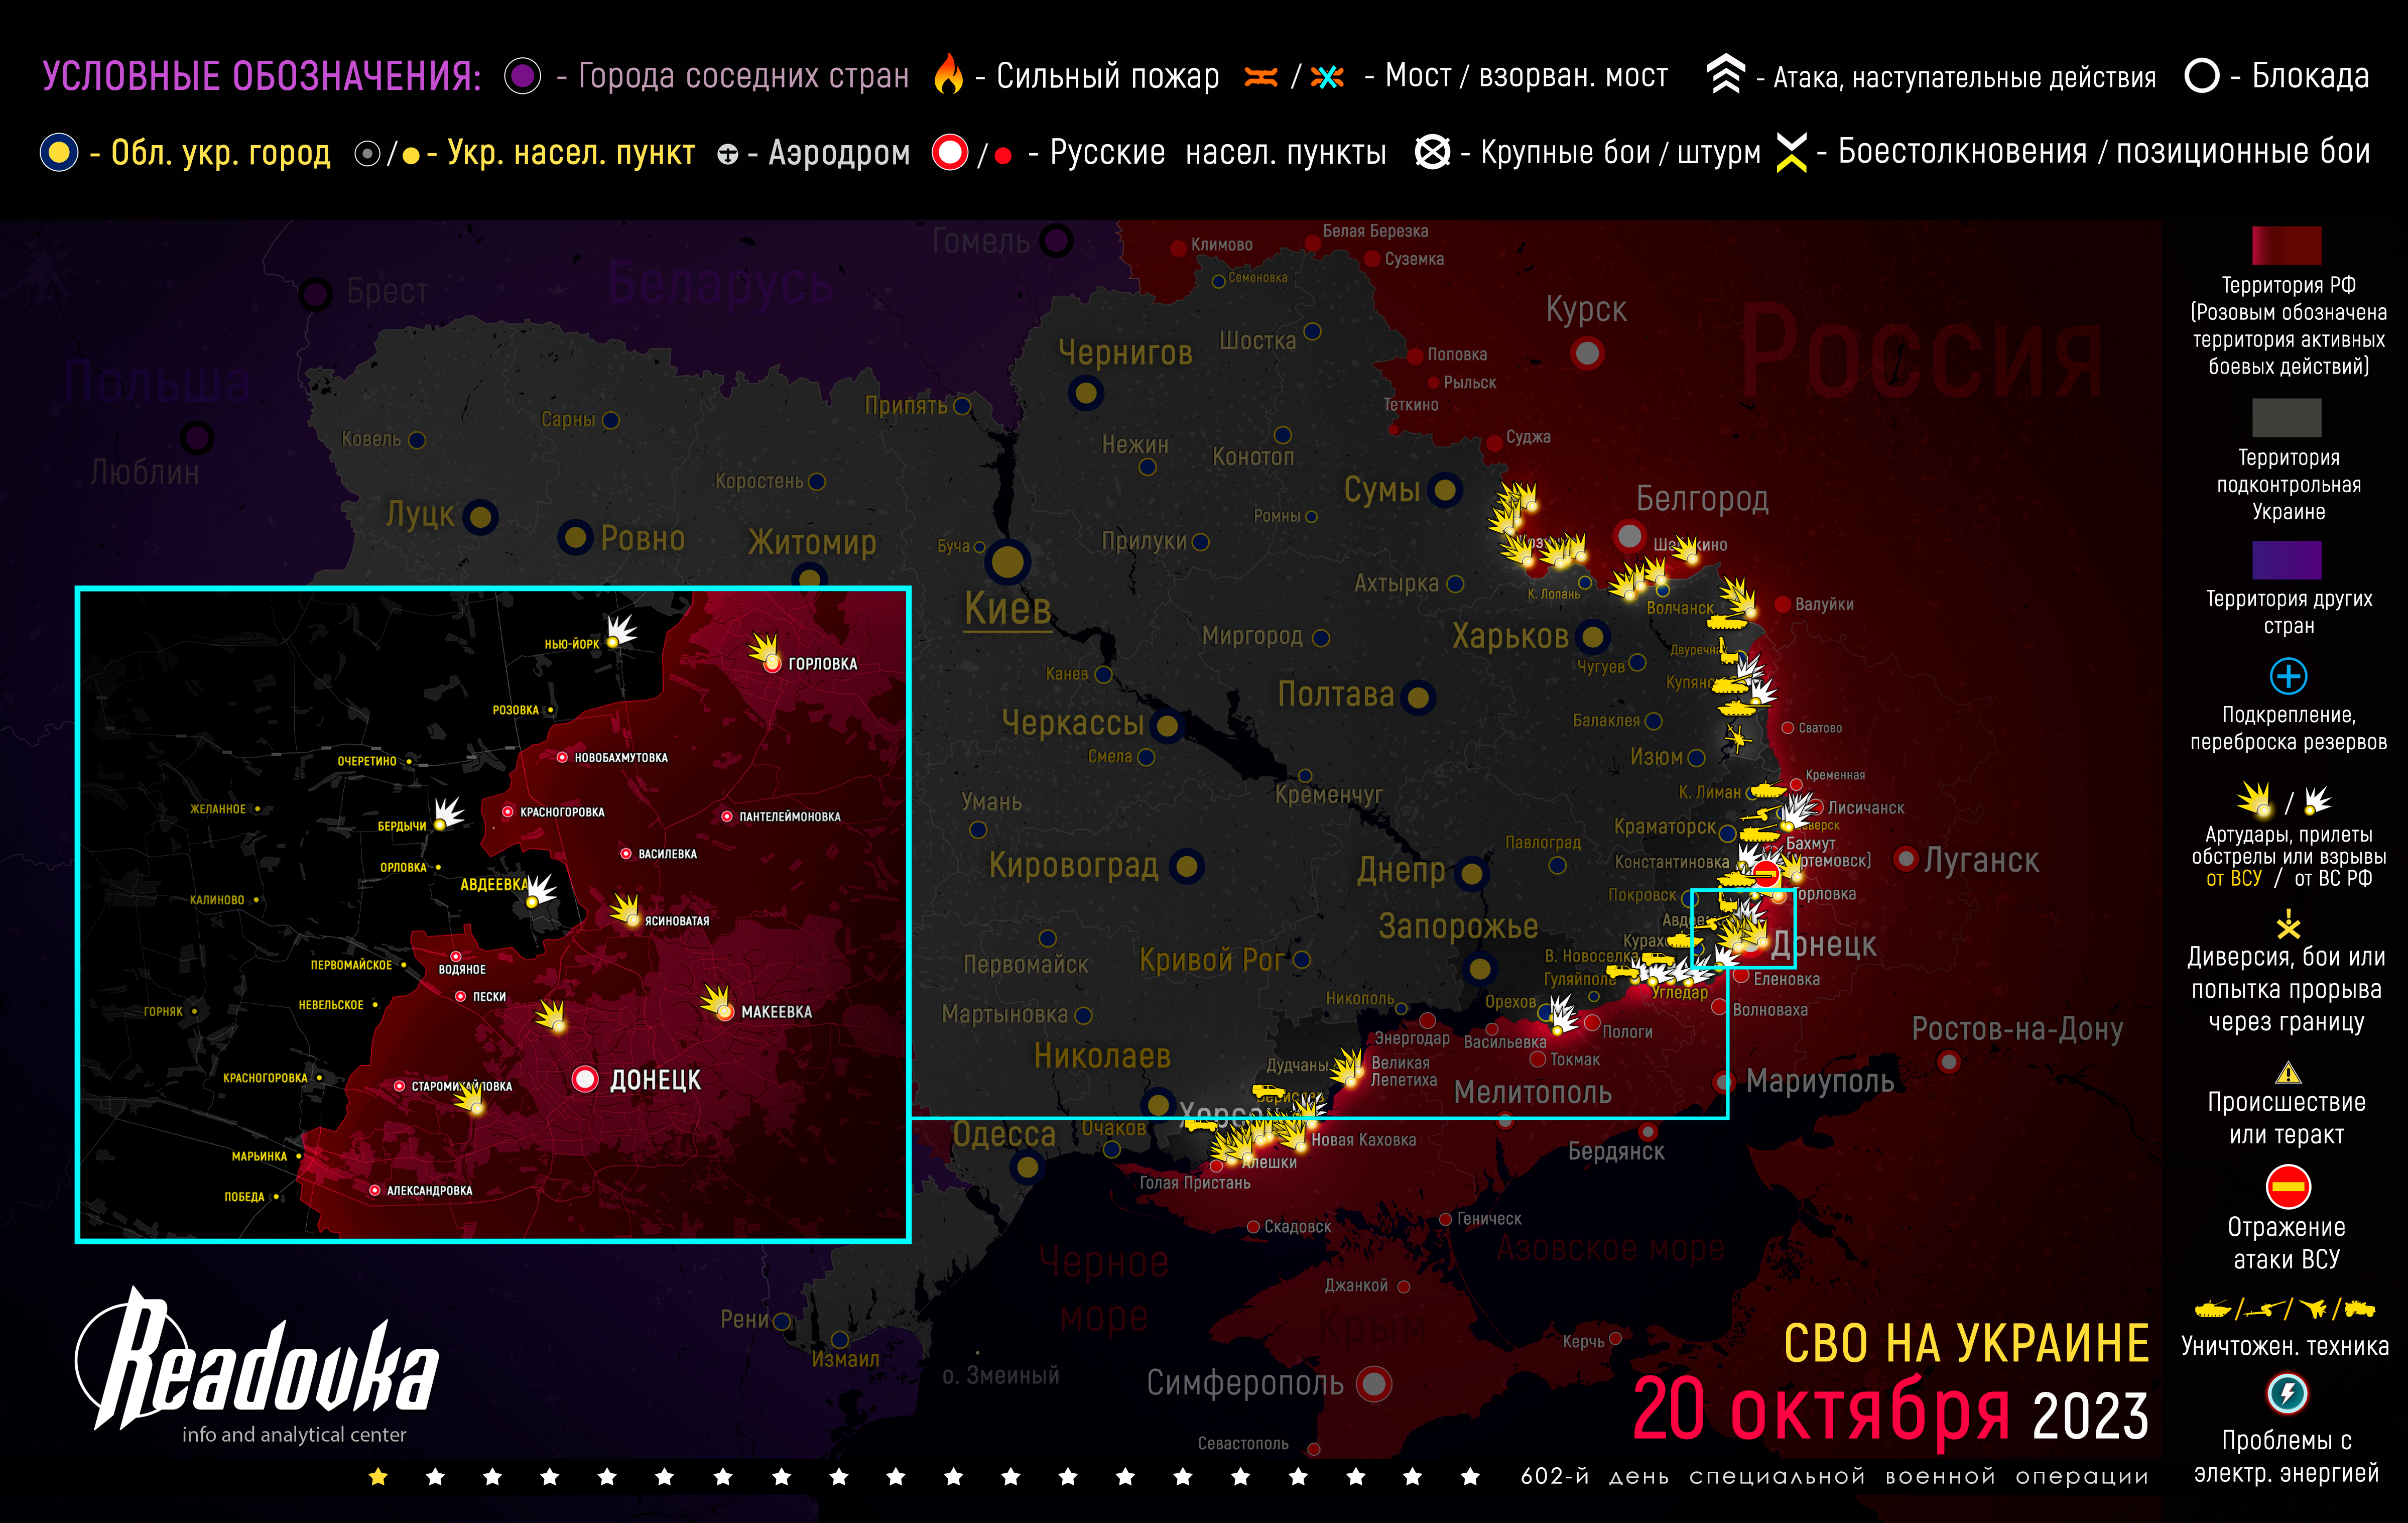The height and width of the screenshot is (1523, 2408).
Task: Click the Donetsk marker in inset map
Action: click(x=585, y=1079)
